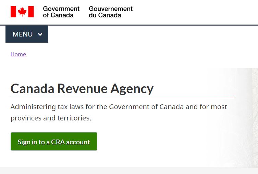Click the "Government of Canada" English wordmark

pyautogui.click(x=61, y=12)
